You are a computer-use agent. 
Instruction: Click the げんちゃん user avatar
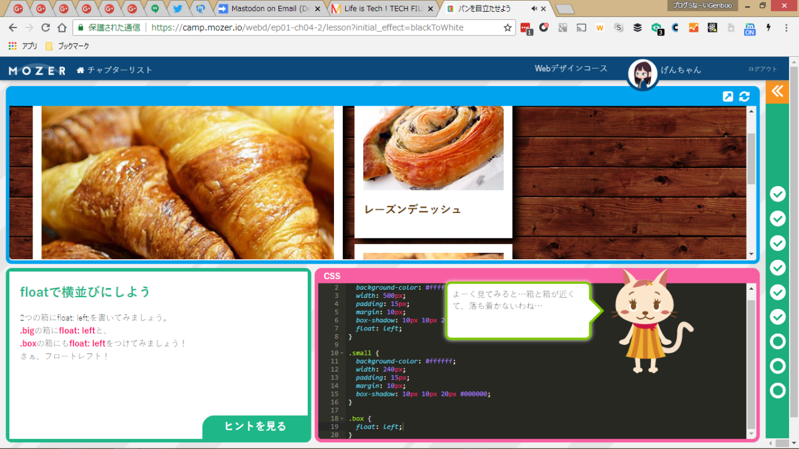(642, 75)
